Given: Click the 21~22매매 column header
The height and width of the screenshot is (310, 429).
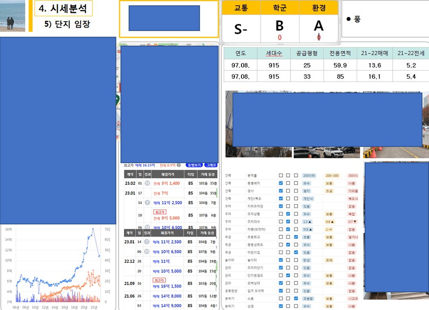Looking at the screenshot, I should 374,53.
